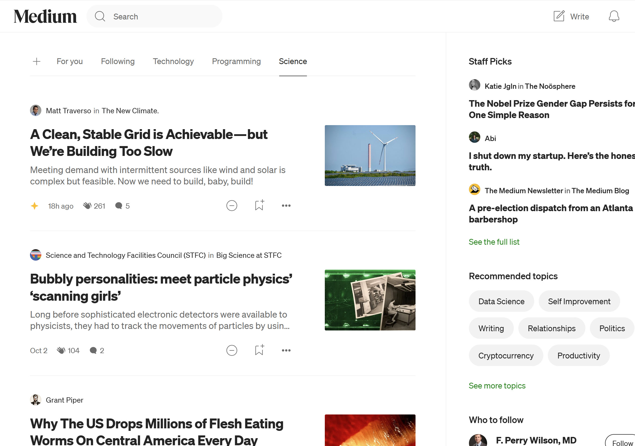Image resolution: width=635 pixels, height=446 pixels.
Task: Open the wind turbine article thumbnail
Action: coord(370,156)
